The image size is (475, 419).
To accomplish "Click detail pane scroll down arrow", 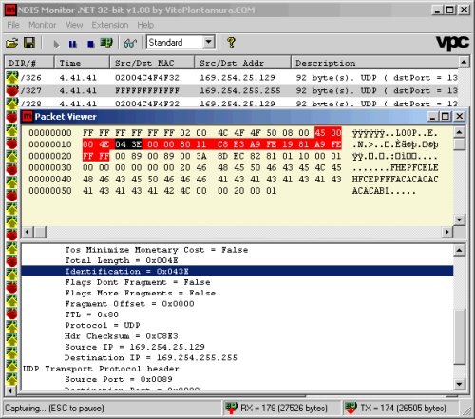I will [x=460, y=385].
